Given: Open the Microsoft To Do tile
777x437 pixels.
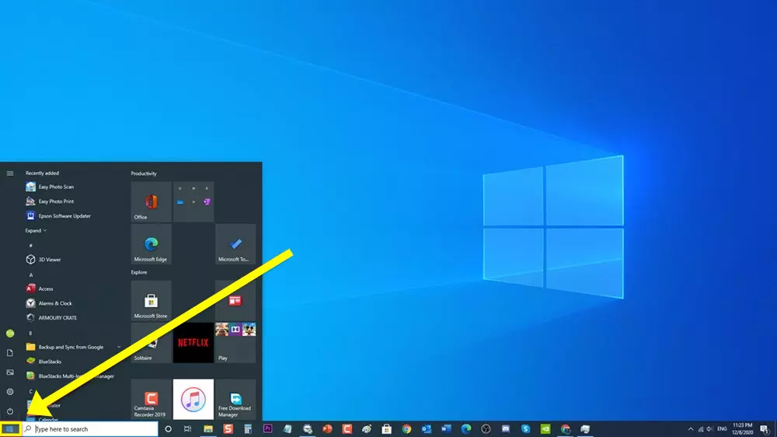Looking at the screenshot, I should [x=235, y=243].
